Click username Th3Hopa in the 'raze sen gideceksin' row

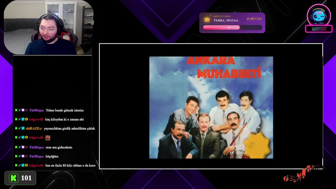36,147
